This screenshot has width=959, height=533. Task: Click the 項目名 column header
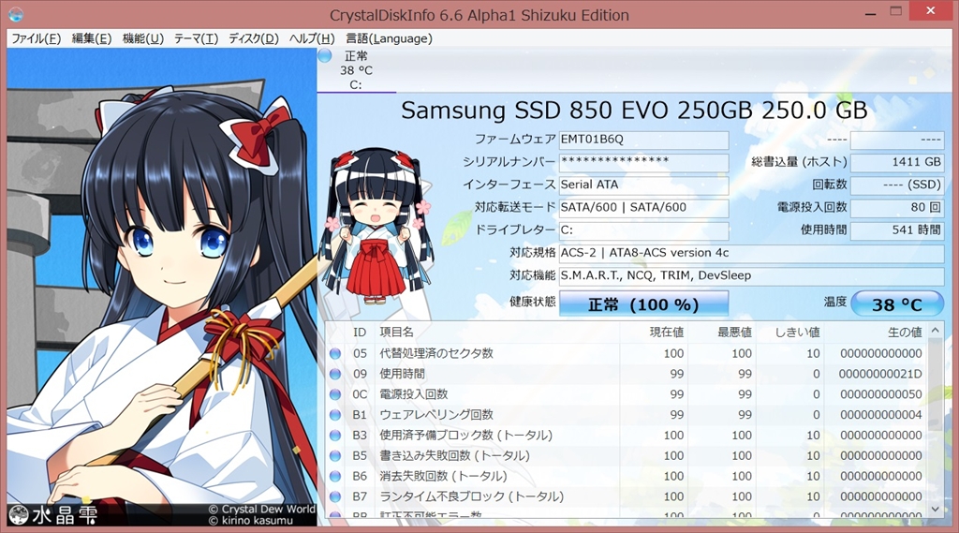tap(496, 333)
